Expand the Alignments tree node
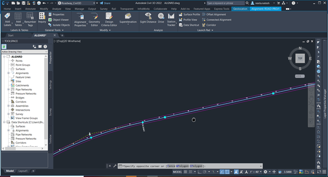328x177 pixels. [x=8, y=73]
